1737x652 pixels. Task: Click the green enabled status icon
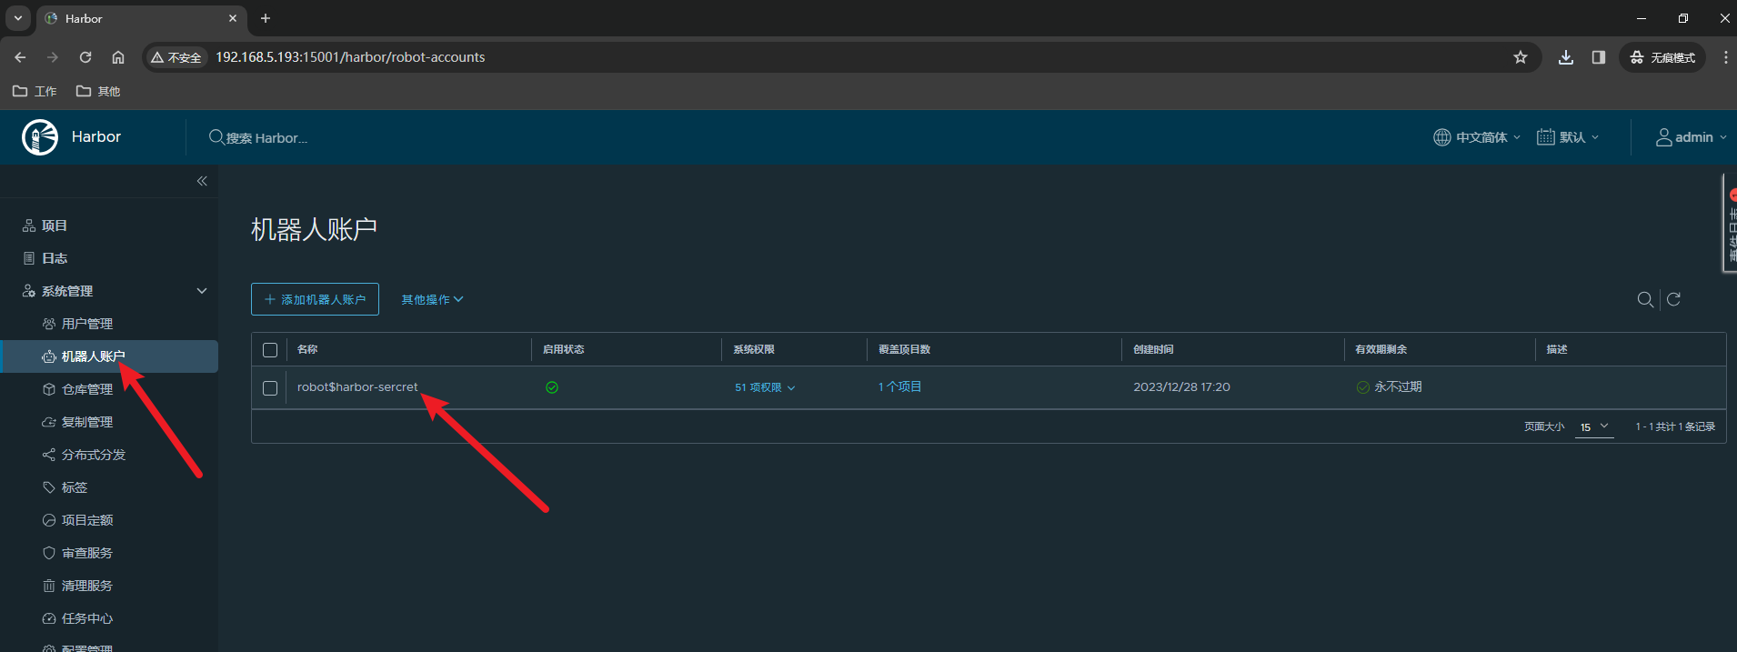point(552,387)
